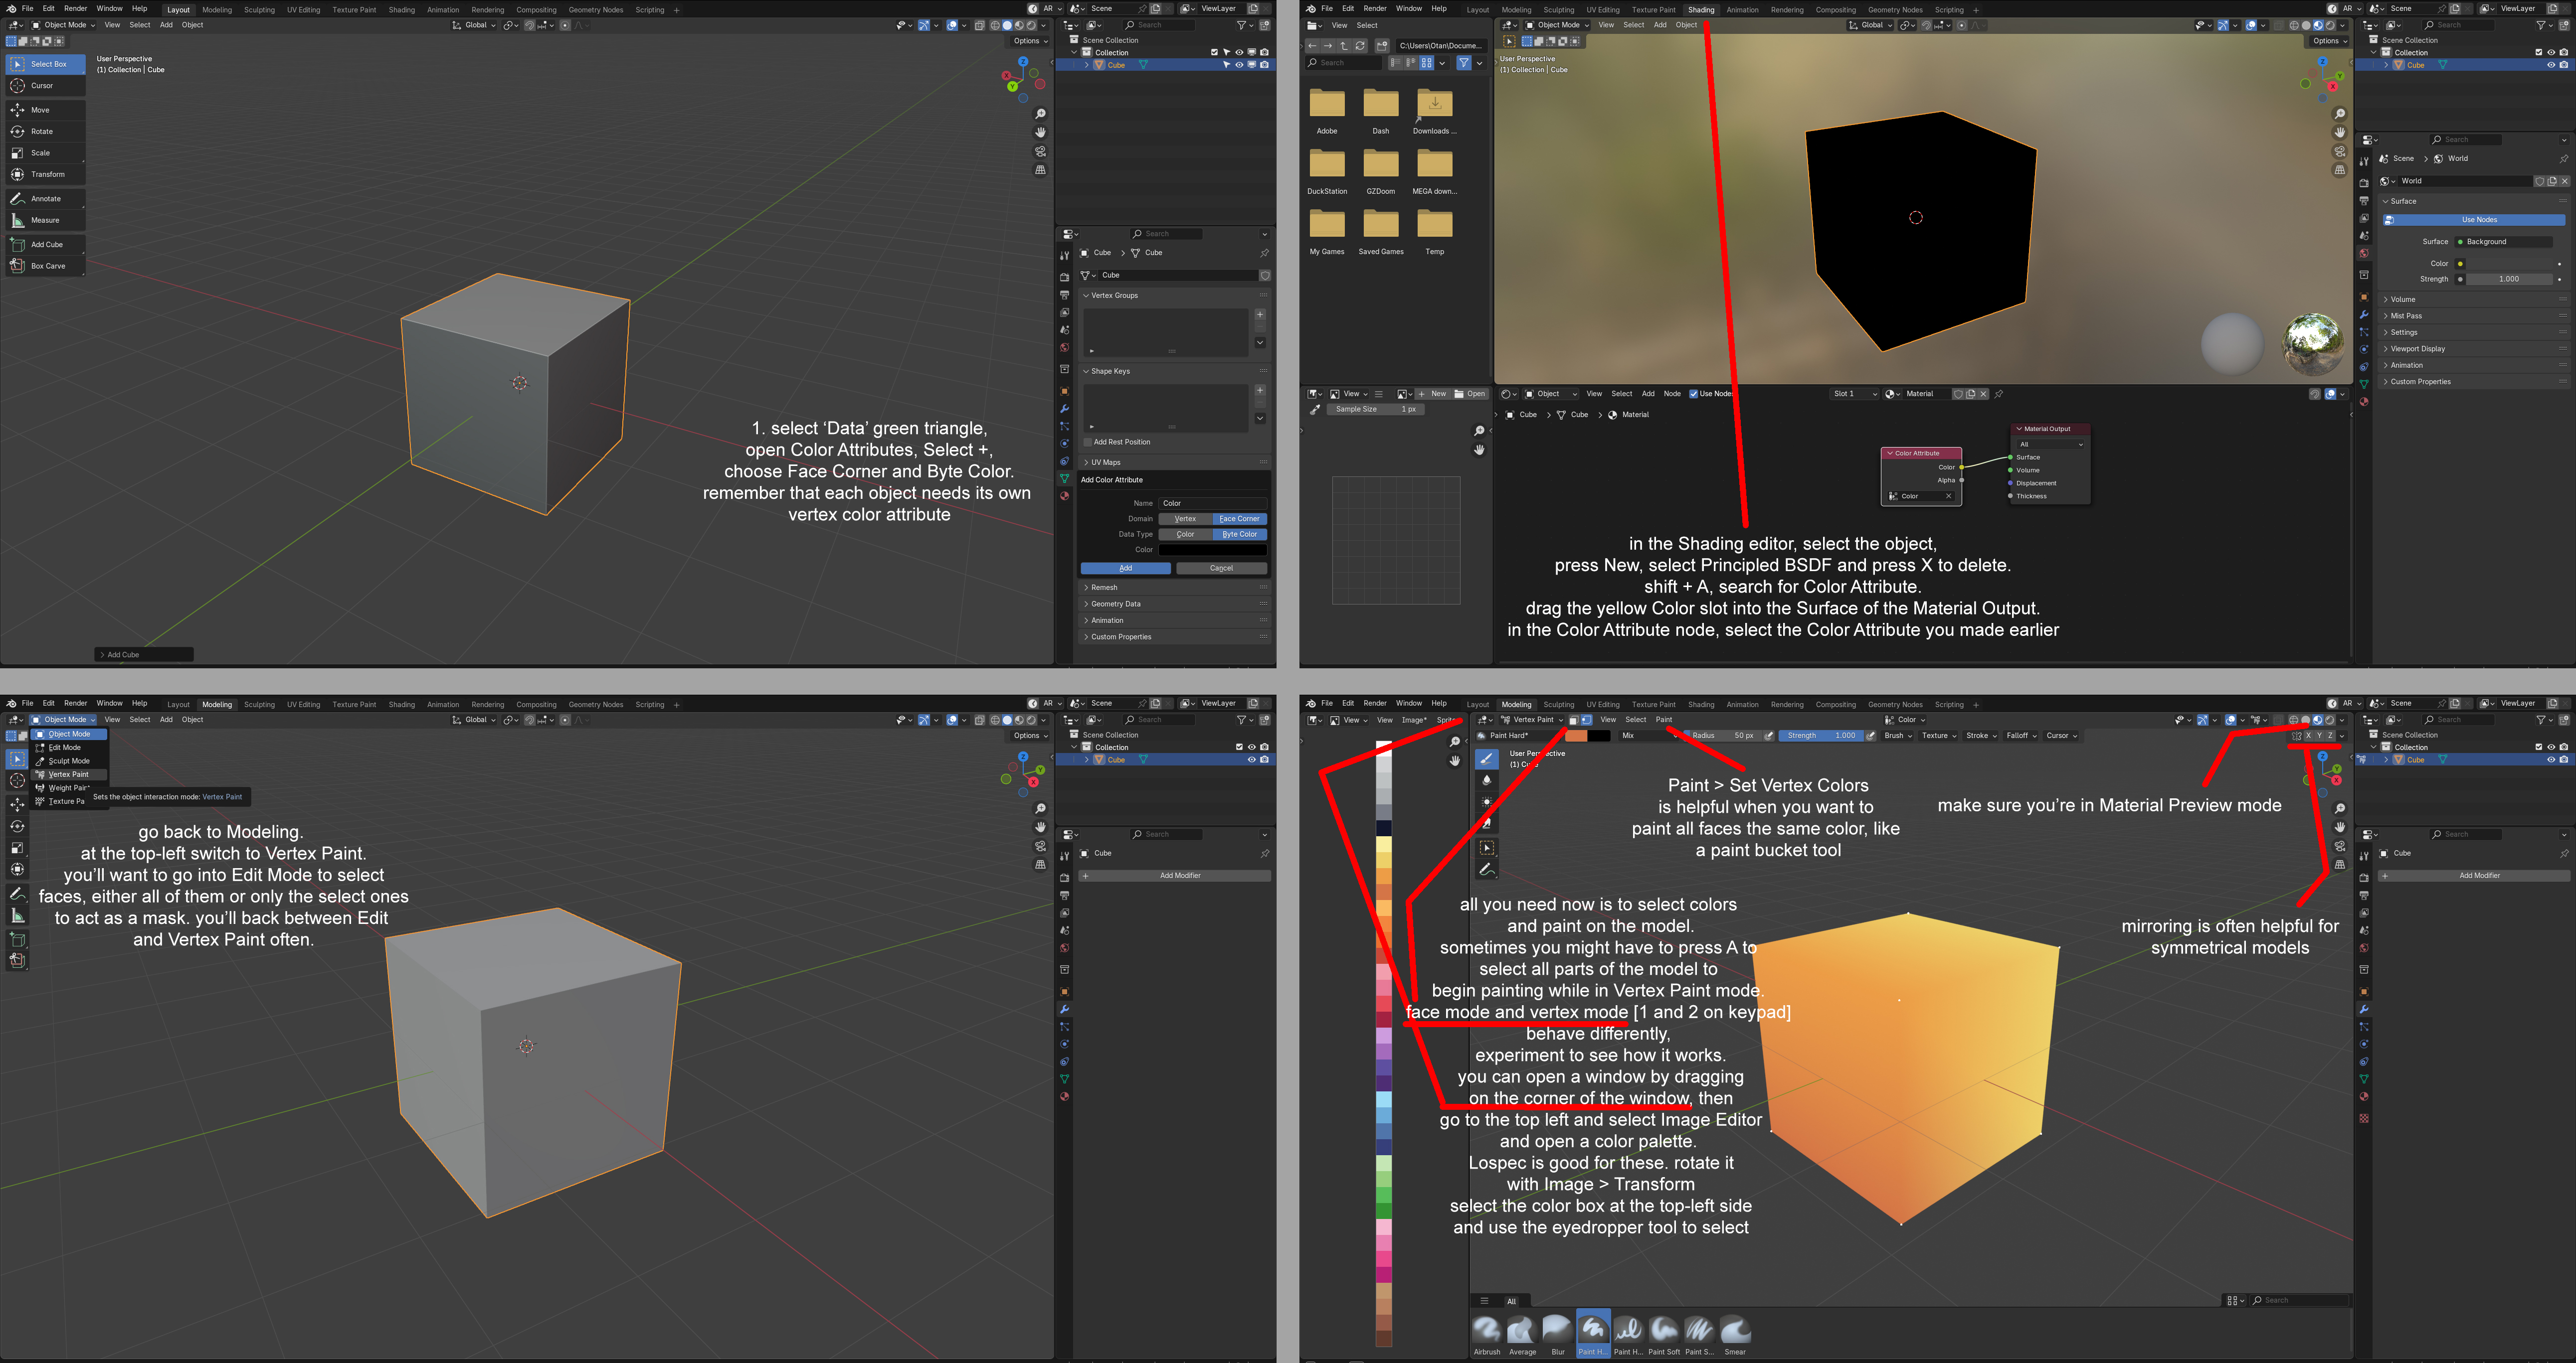Click plus button beside Vertex Groups list
The width and height of the screenshot is (2576, 1363).
(x=1260, y=314)
